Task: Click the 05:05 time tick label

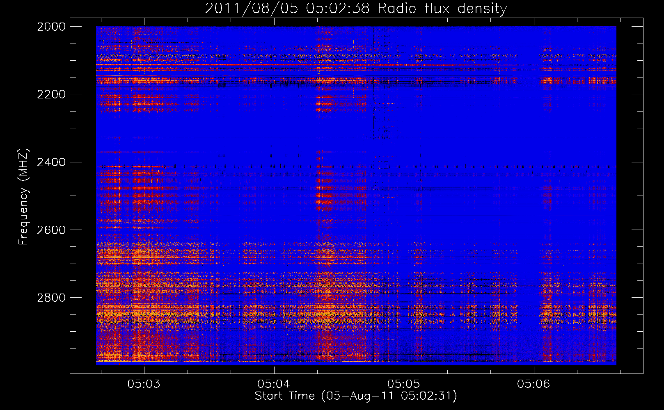Action: tap(404, 384)
